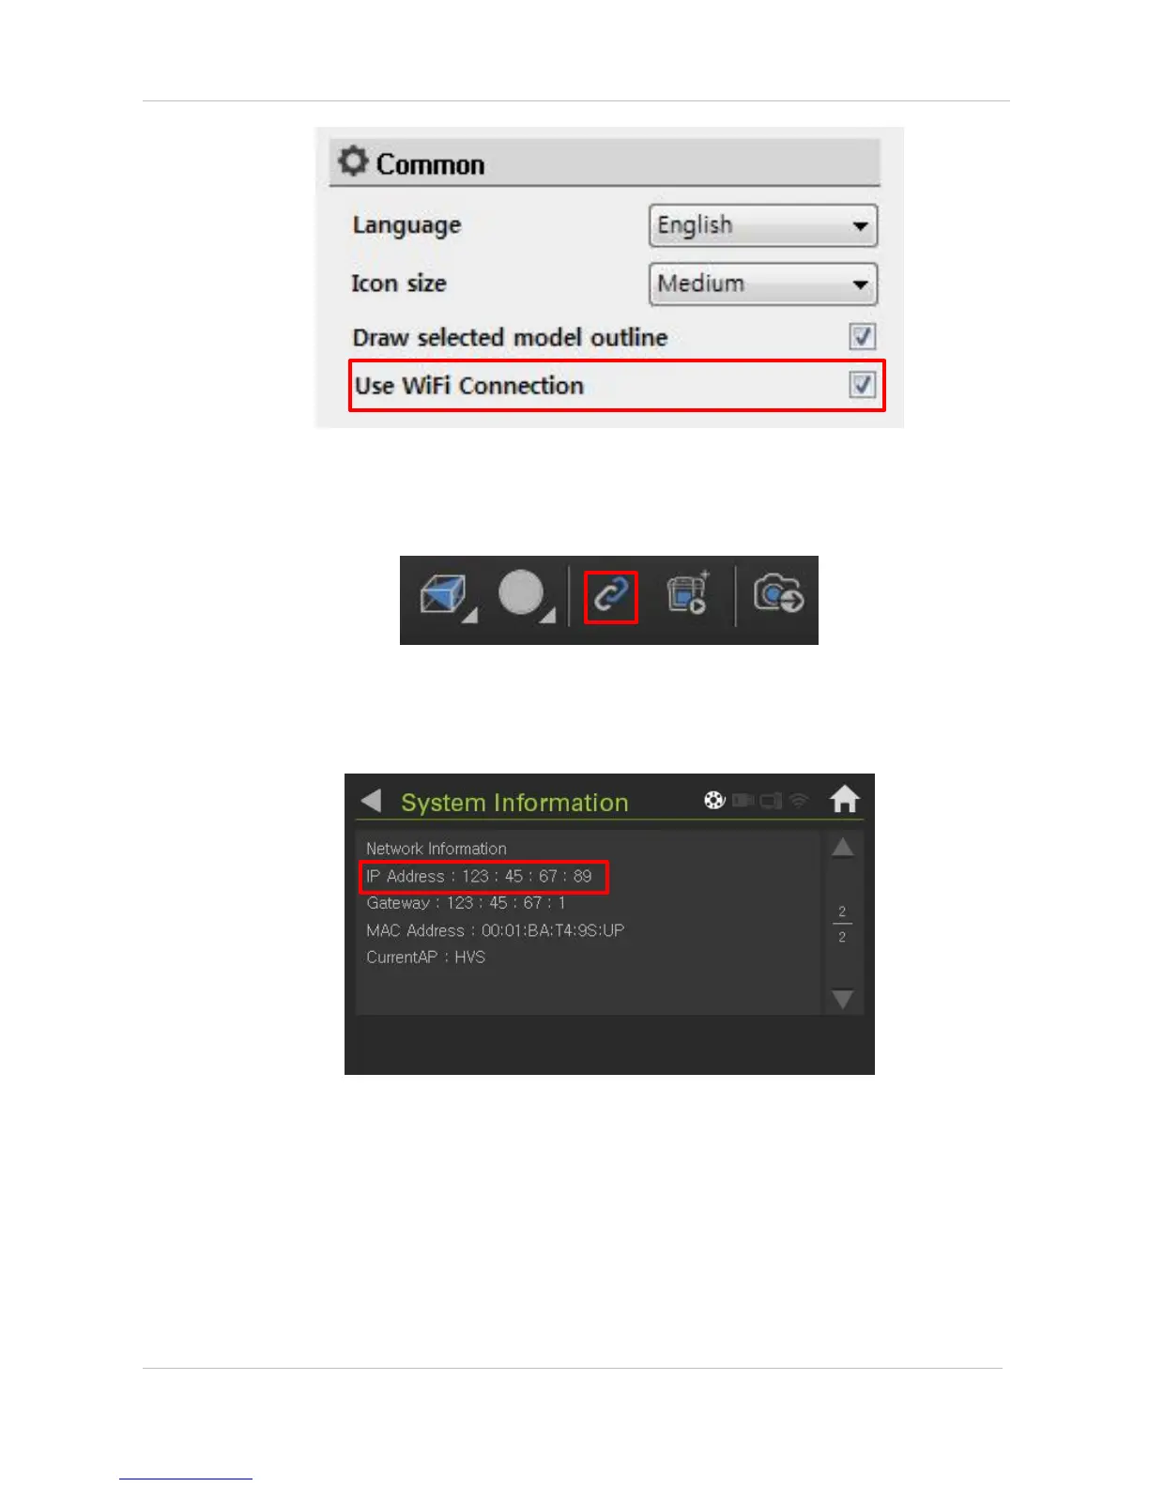Click the blue underlined link at page bottom
1149x1487 pixels.
click(x=186, y=1478)
